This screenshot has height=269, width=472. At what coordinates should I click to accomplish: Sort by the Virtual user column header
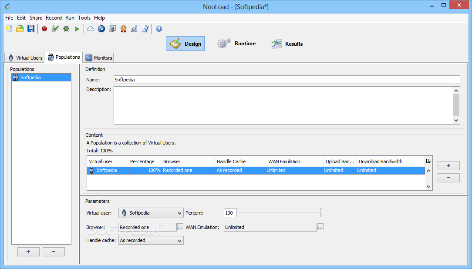tap(108, 161)
